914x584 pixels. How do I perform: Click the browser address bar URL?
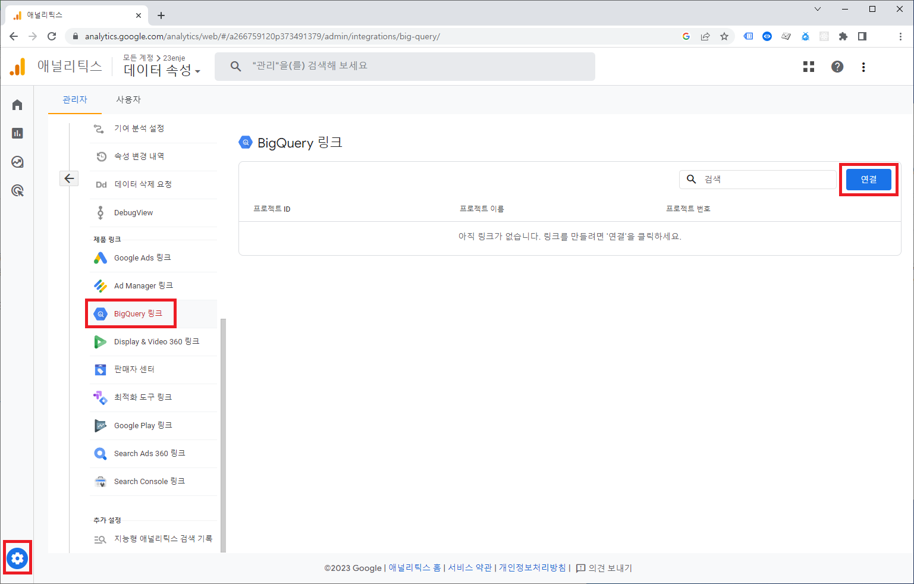[262, 36]
